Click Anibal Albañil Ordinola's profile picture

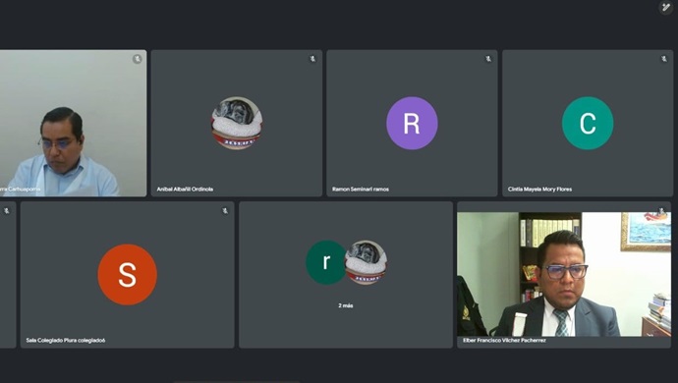[x=237, y=123]
